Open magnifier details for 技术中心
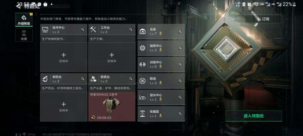 point(83,30)
